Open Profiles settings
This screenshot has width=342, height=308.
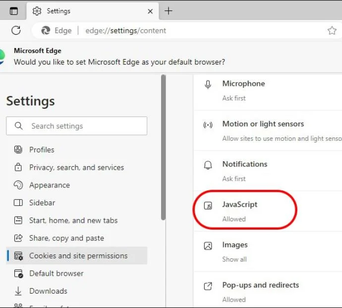(76, 150)
